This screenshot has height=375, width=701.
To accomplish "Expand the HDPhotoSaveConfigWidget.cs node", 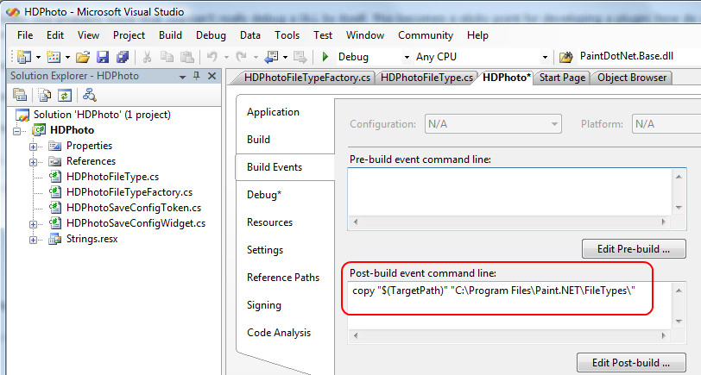I will 33,224.
